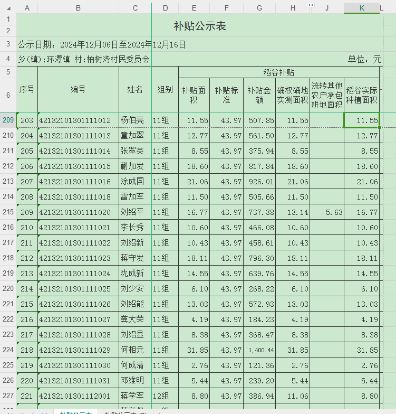Click the measured area cell 13.14

292,212
